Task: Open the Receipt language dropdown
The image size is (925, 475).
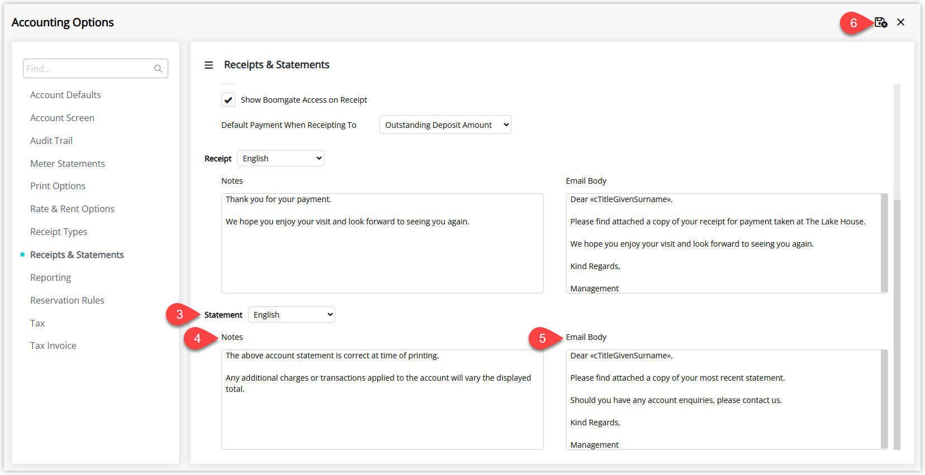Action: coord(281,159)
